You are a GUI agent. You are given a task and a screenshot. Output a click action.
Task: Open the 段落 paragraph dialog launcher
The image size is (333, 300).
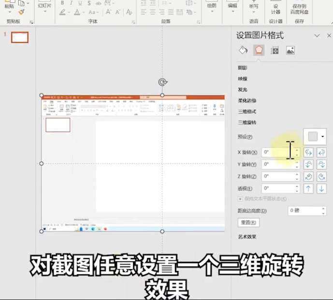pyautogui.click(x=199, y=22)
